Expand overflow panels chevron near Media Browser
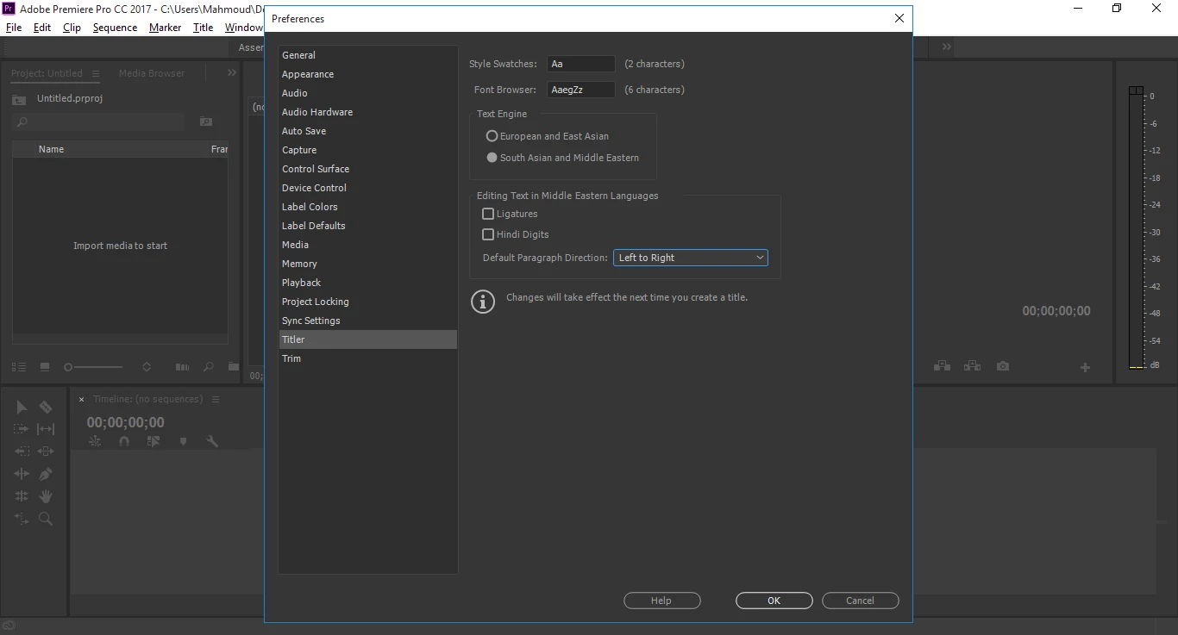 coord(231,73)
